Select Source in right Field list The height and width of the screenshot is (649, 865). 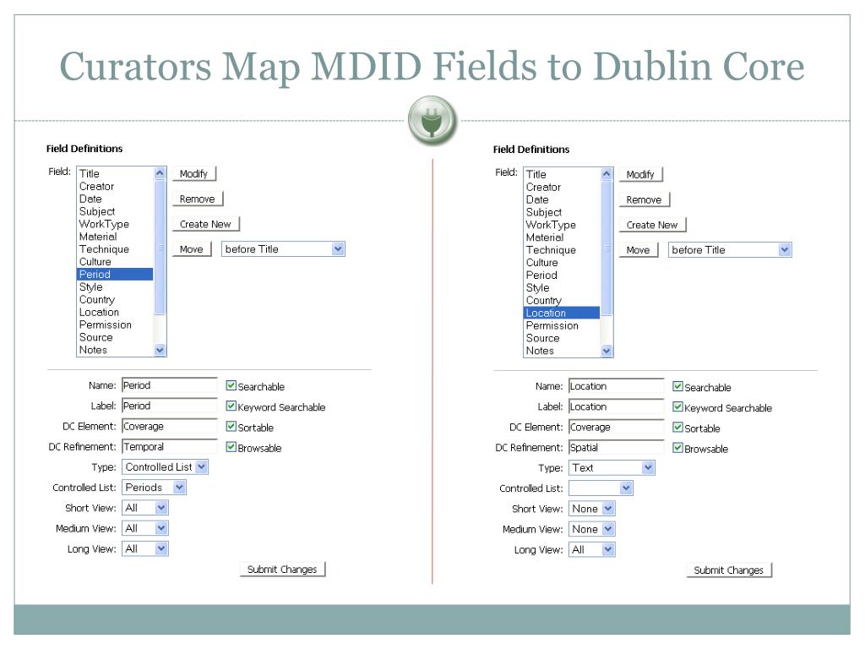562,338
